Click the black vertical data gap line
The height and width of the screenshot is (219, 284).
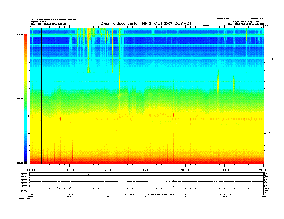click(42, 96)
